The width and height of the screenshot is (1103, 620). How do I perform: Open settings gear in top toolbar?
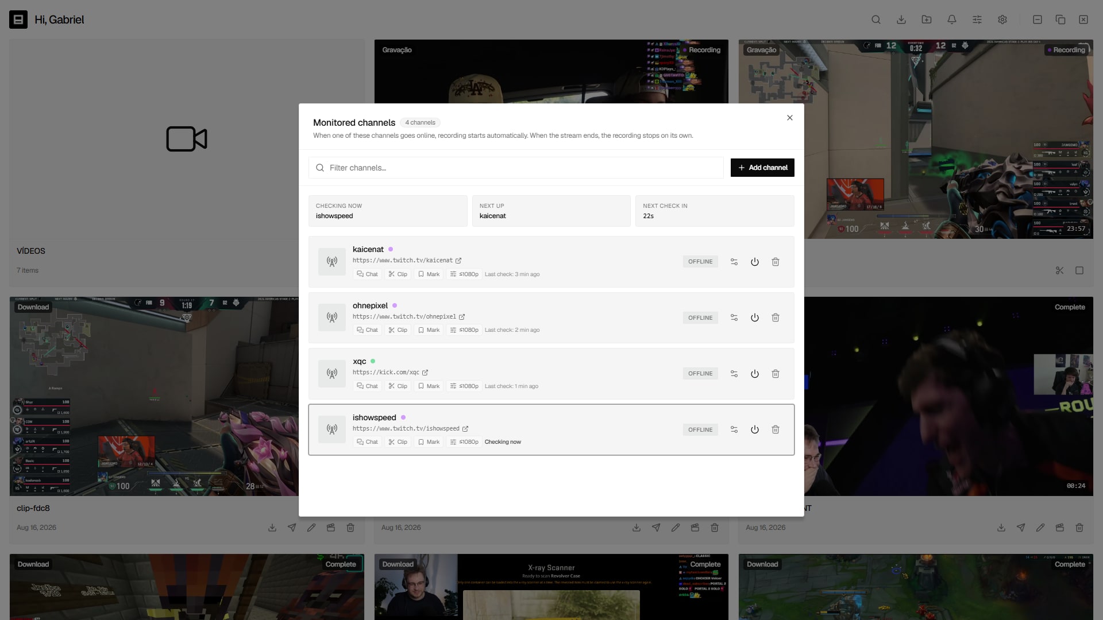click(x=1002, y=20)
